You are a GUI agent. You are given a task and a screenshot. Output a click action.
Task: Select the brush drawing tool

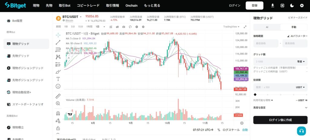point(58,72)
